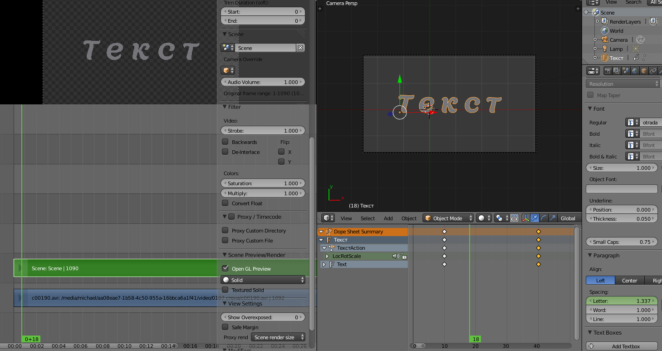Screen dimensions: 662x351
Task: Switch to the Render Layers properties tab
Action: [617, 71]
